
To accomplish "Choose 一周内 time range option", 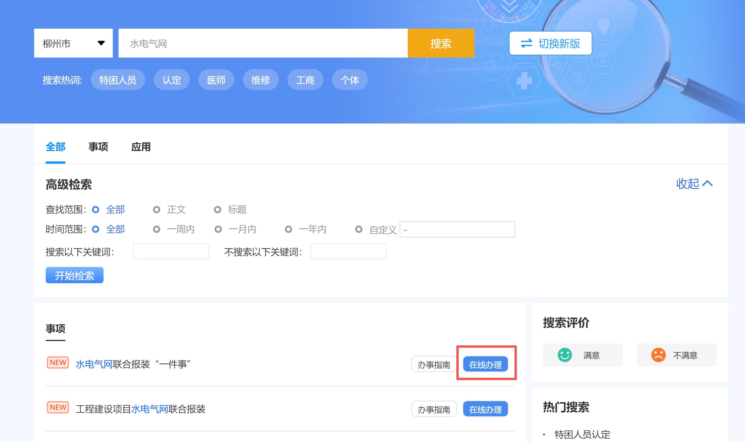I will 157,229.
